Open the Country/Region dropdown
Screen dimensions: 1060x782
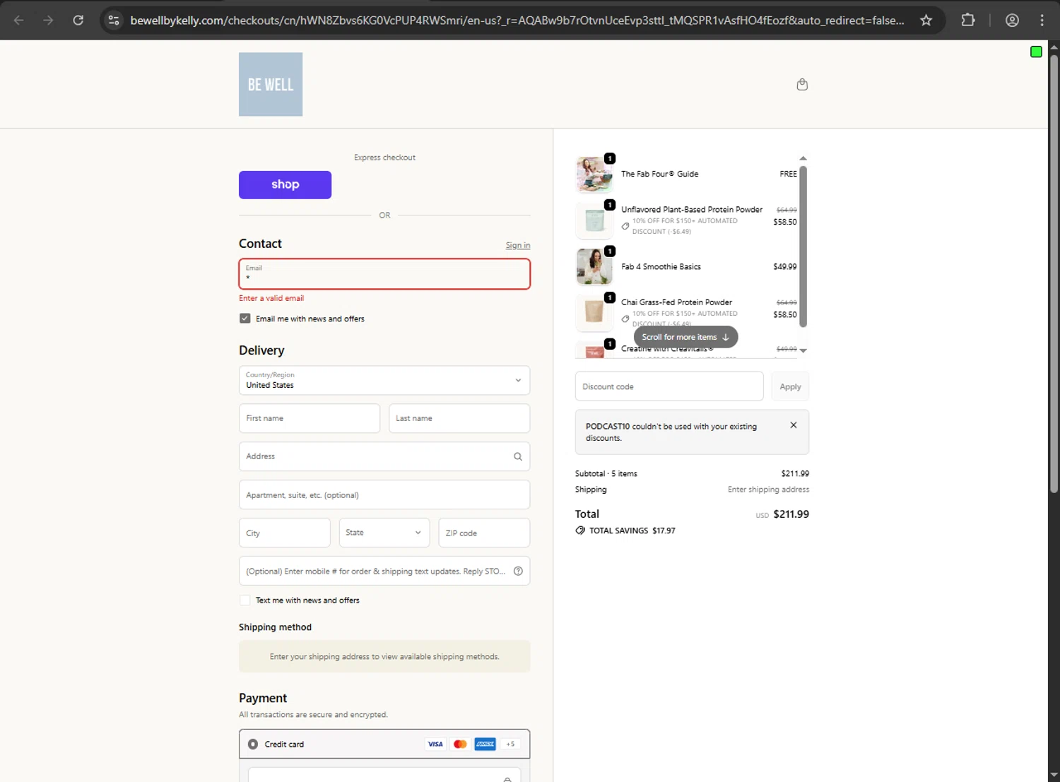coord(384,380)
